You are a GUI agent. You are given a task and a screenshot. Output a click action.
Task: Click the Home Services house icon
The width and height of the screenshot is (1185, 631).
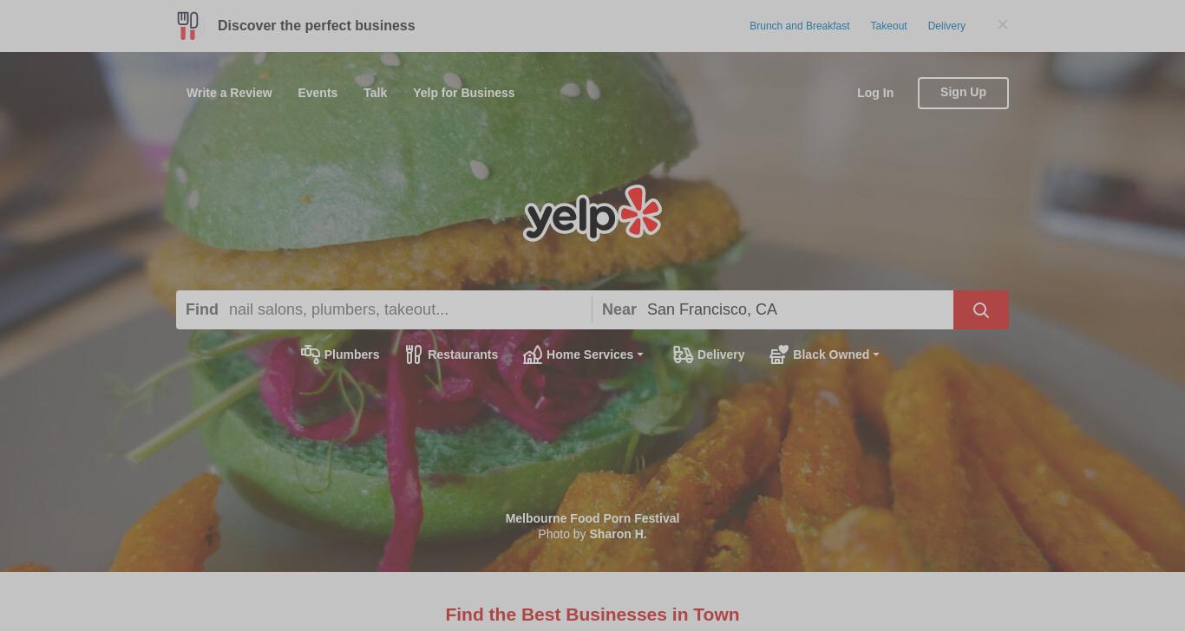tap(533, 354)
